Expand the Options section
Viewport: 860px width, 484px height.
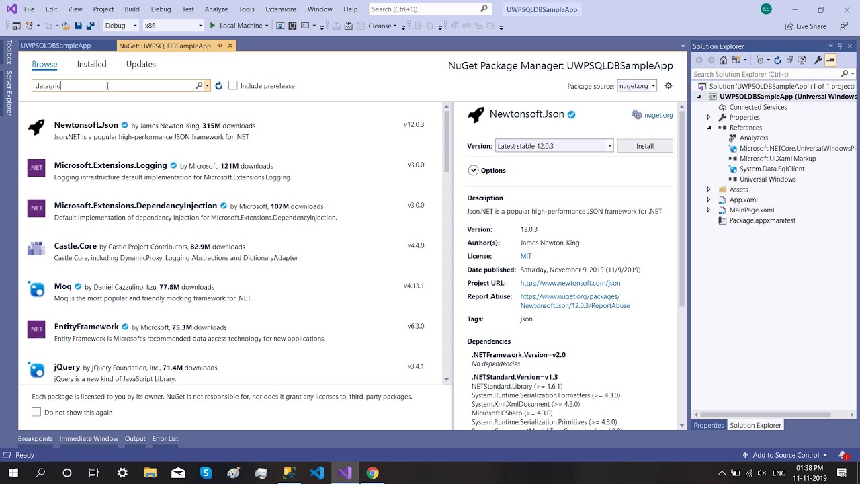[473, 171]
